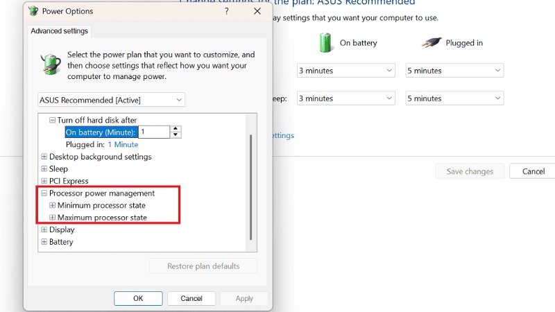
Task: Click Cancel in Power Options dialog
Action: pos(191,298)
